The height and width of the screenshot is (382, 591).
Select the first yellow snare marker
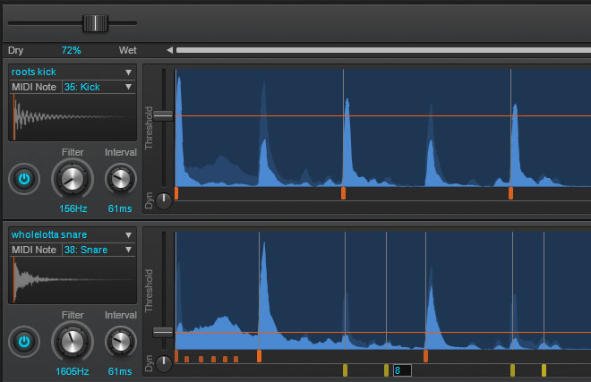(x=346, y=370)
